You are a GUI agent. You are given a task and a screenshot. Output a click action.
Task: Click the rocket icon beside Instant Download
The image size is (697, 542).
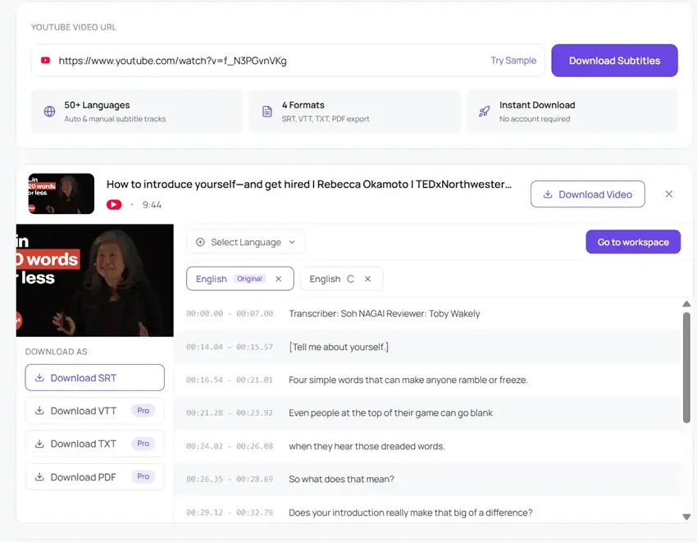(484, 112)
